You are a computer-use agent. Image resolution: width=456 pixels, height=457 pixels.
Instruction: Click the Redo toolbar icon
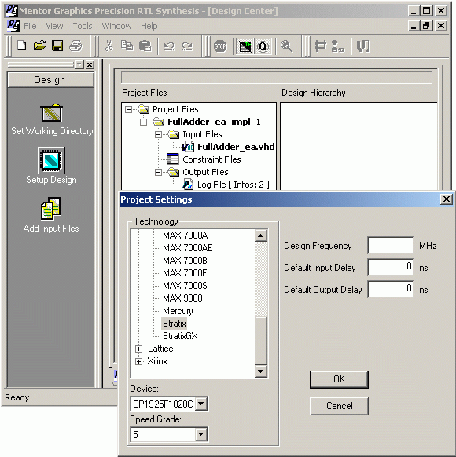point(187,46)
